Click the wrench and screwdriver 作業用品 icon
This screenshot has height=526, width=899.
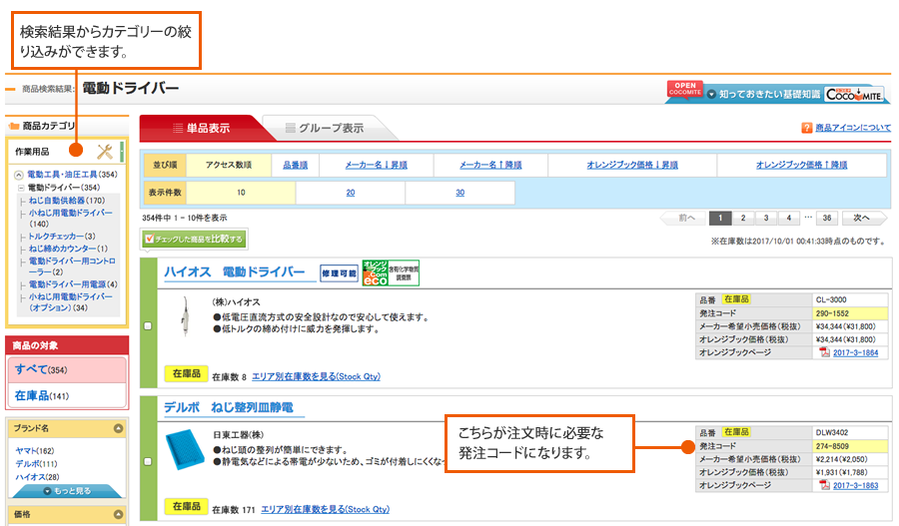105,152
